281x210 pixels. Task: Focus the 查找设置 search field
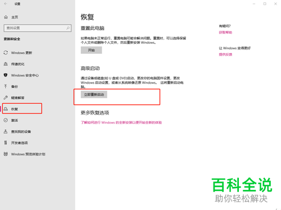point(38,28)
